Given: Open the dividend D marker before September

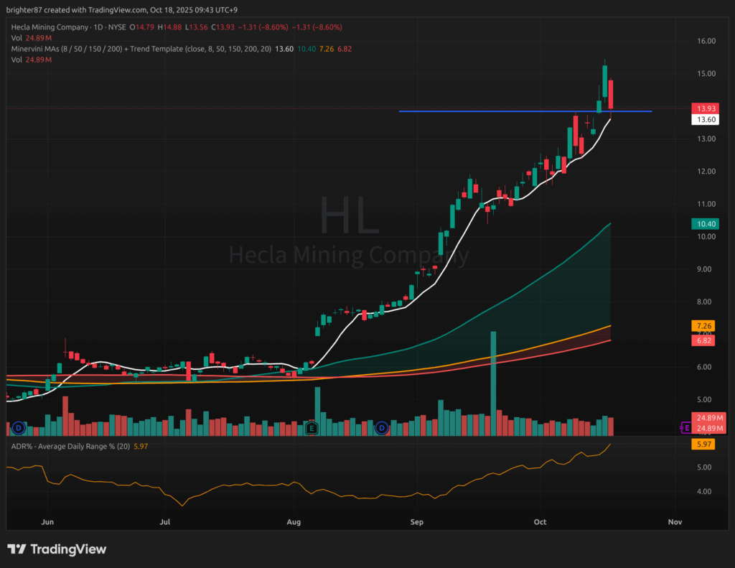Looking at the screenshot, I should [382, 428].
